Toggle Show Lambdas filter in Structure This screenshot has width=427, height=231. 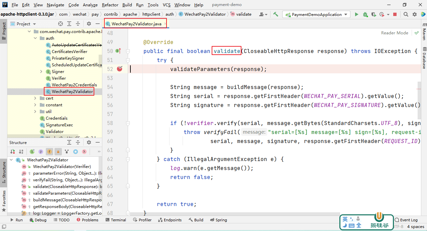(x=84, y=151)
